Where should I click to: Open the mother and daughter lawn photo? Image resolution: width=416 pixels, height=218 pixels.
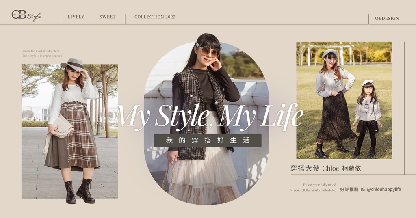coord(344,100)
